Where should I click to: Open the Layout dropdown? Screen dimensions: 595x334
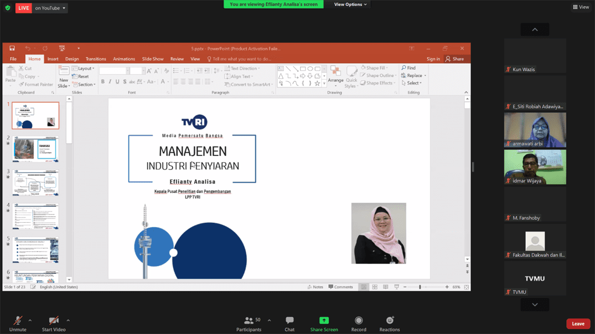coord(83,69)
